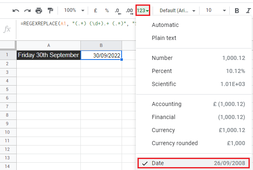Toggle Bold formatting

click(x=237, y=11)
